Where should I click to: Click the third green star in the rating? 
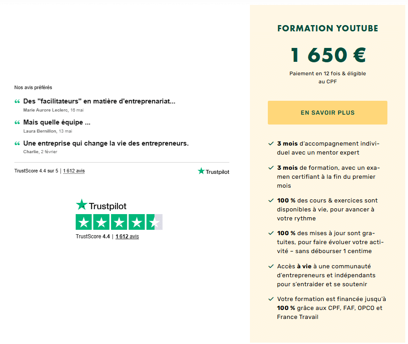coord(119,222)
